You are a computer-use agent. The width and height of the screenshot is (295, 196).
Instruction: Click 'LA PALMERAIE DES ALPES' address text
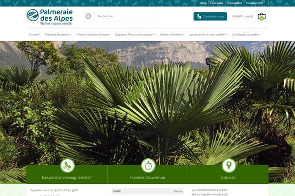[209, 190]
